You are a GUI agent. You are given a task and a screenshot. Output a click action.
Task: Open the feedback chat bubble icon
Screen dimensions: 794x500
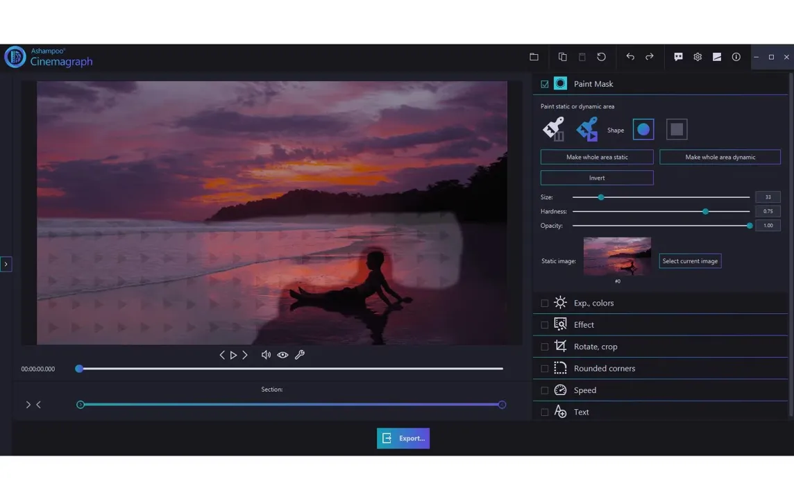[x=678, y=57]
